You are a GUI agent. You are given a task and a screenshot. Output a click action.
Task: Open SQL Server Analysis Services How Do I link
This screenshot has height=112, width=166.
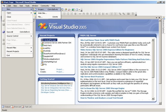pyautogui.click(x=57, y=86)
